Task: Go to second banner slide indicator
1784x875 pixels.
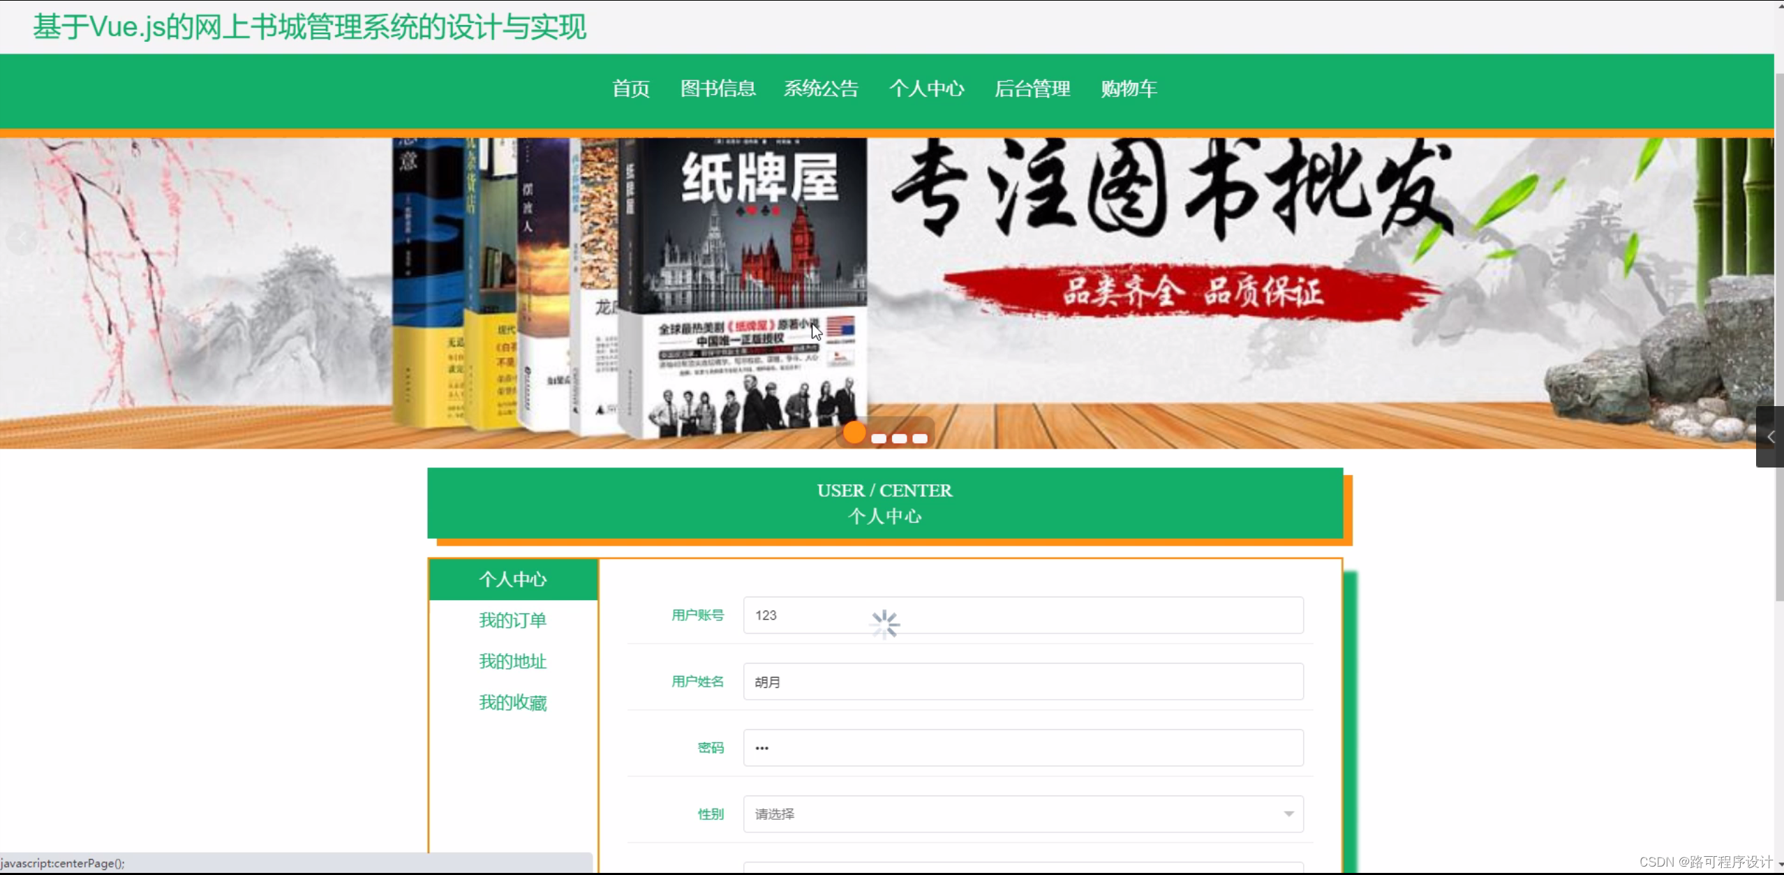Action: coord(879,439)
